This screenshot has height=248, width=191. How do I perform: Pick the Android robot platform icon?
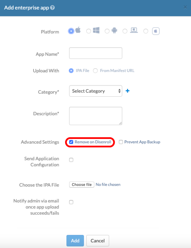pyautogui.click(x=114, y=31)
